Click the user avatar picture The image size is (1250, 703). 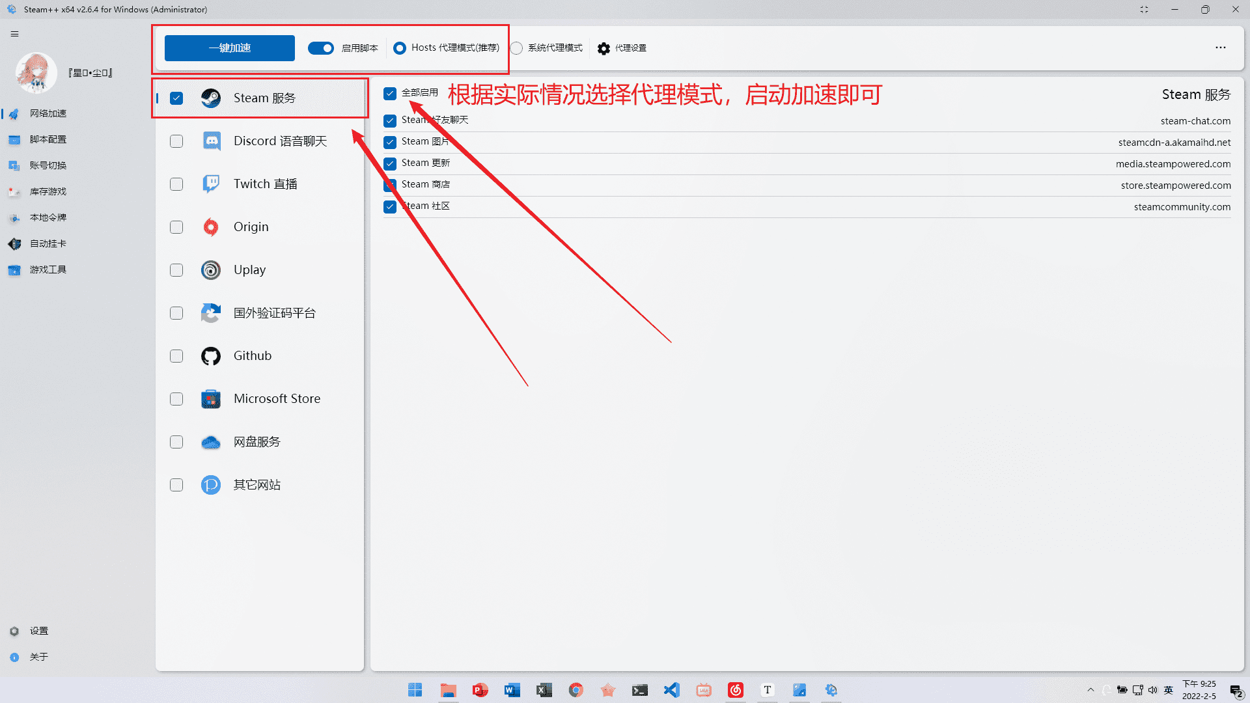(x=35, y=72)
